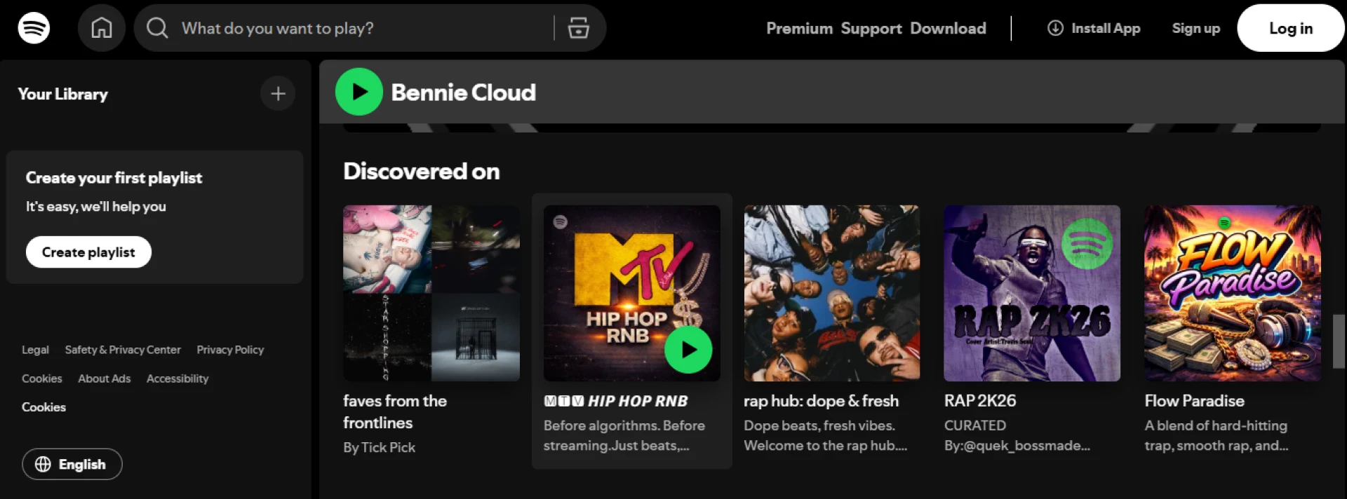1347x499 pixels.
Task: Click the plus icon in Your Library
Action: (x=278, y=93)
